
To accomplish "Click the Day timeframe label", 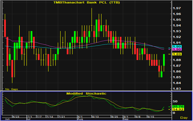I will pos(185,117).
